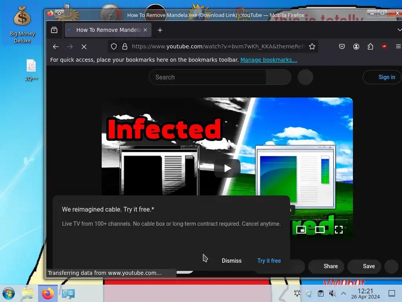402x302 pixels.
Task: Focus the YouTube Search box
Action: [208, 77]
